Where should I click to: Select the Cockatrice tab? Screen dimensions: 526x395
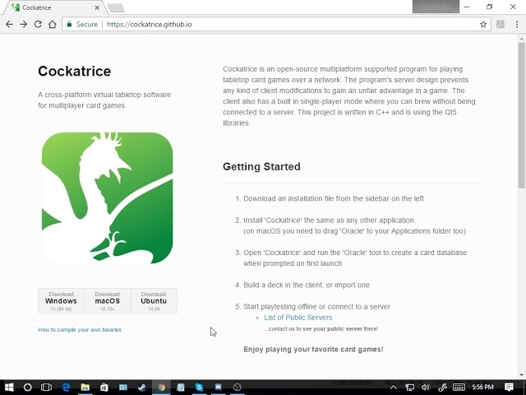pyautogui.click(x=55, y=7)
